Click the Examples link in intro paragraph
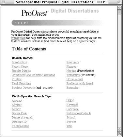Image resolution: width=123 pixels, height=137 pixels. (x=18, y=38)
